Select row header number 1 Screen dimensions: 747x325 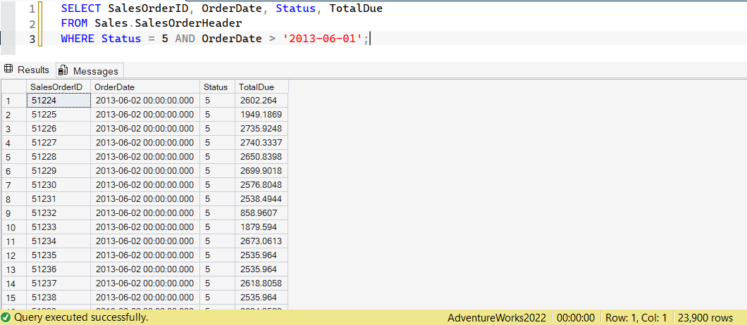tap(14, 101)
